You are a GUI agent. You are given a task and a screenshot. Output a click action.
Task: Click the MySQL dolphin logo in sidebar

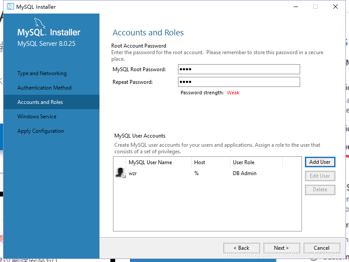(40, 23)
